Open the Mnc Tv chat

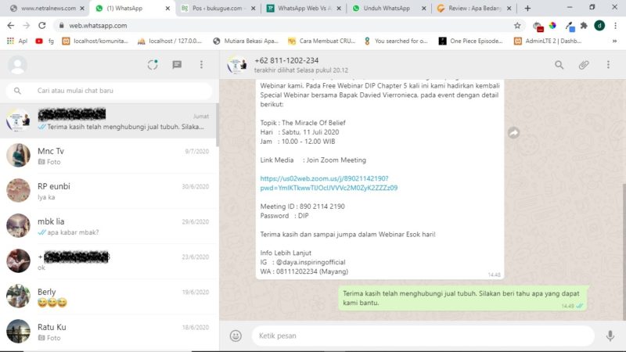click(109, 156)
